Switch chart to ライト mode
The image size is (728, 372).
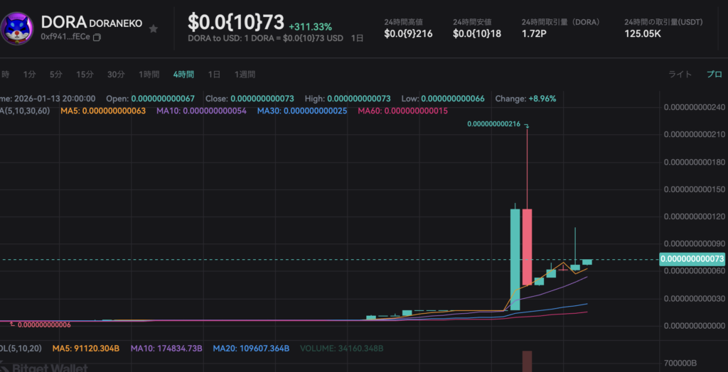point(680,75)
